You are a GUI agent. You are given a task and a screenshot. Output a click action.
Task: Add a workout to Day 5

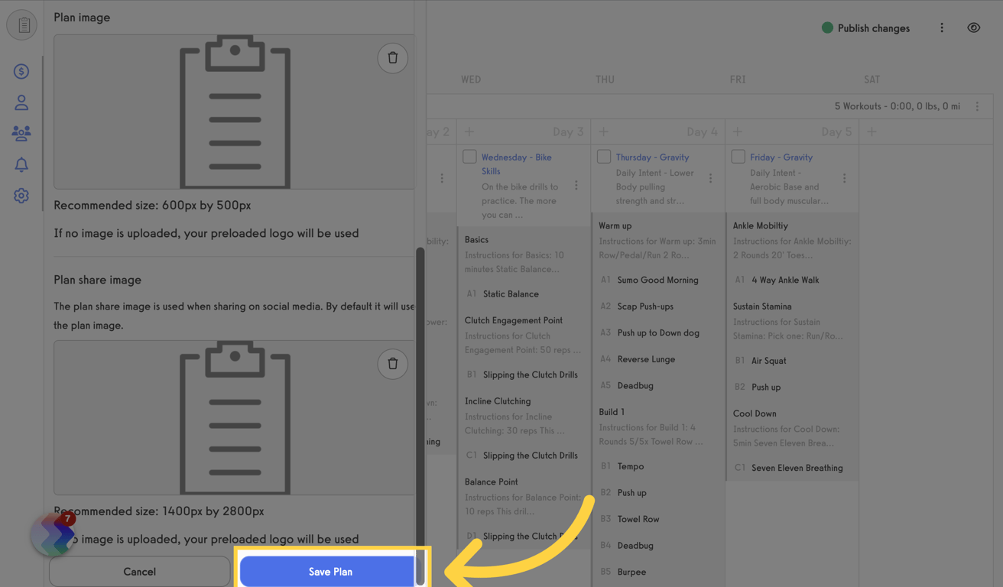[738, 131]
